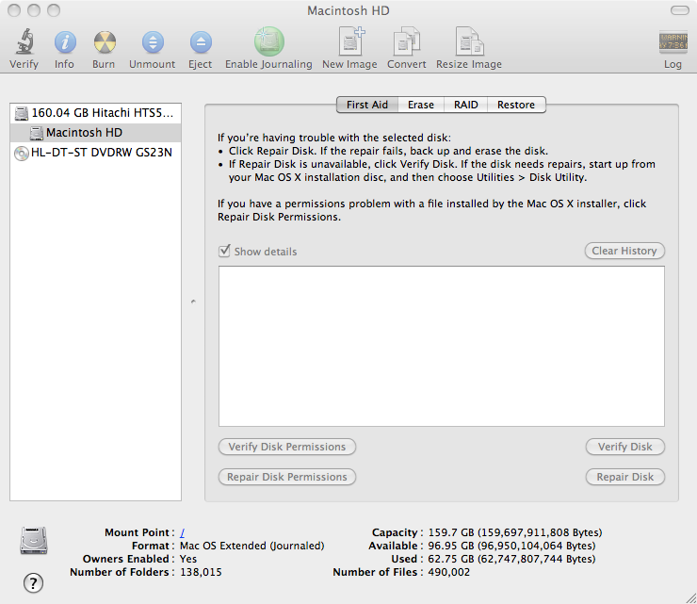
Task: Click the Verify microscope icon
Action: point(24,41)
